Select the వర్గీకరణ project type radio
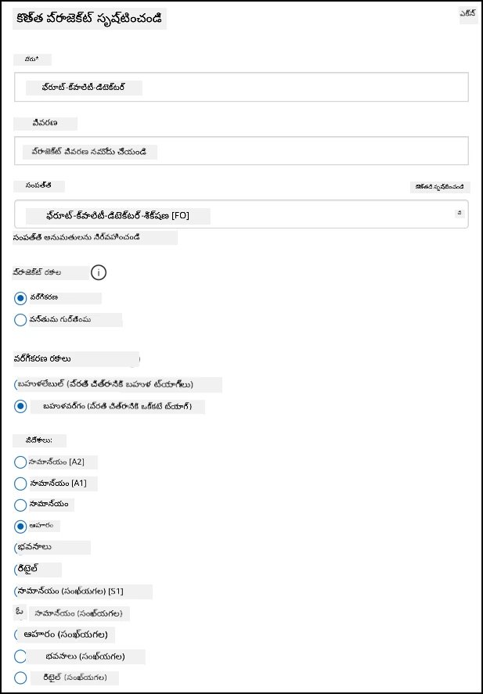The width and height of the screenshot is (483, 694). point(20,298)
